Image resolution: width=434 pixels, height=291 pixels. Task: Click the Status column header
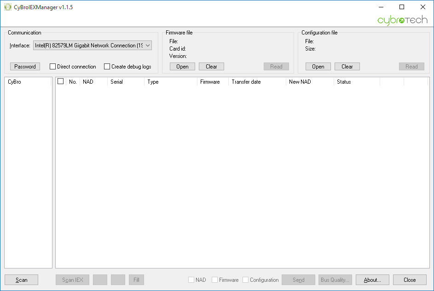pyautogui.click(x=356, y=82)
